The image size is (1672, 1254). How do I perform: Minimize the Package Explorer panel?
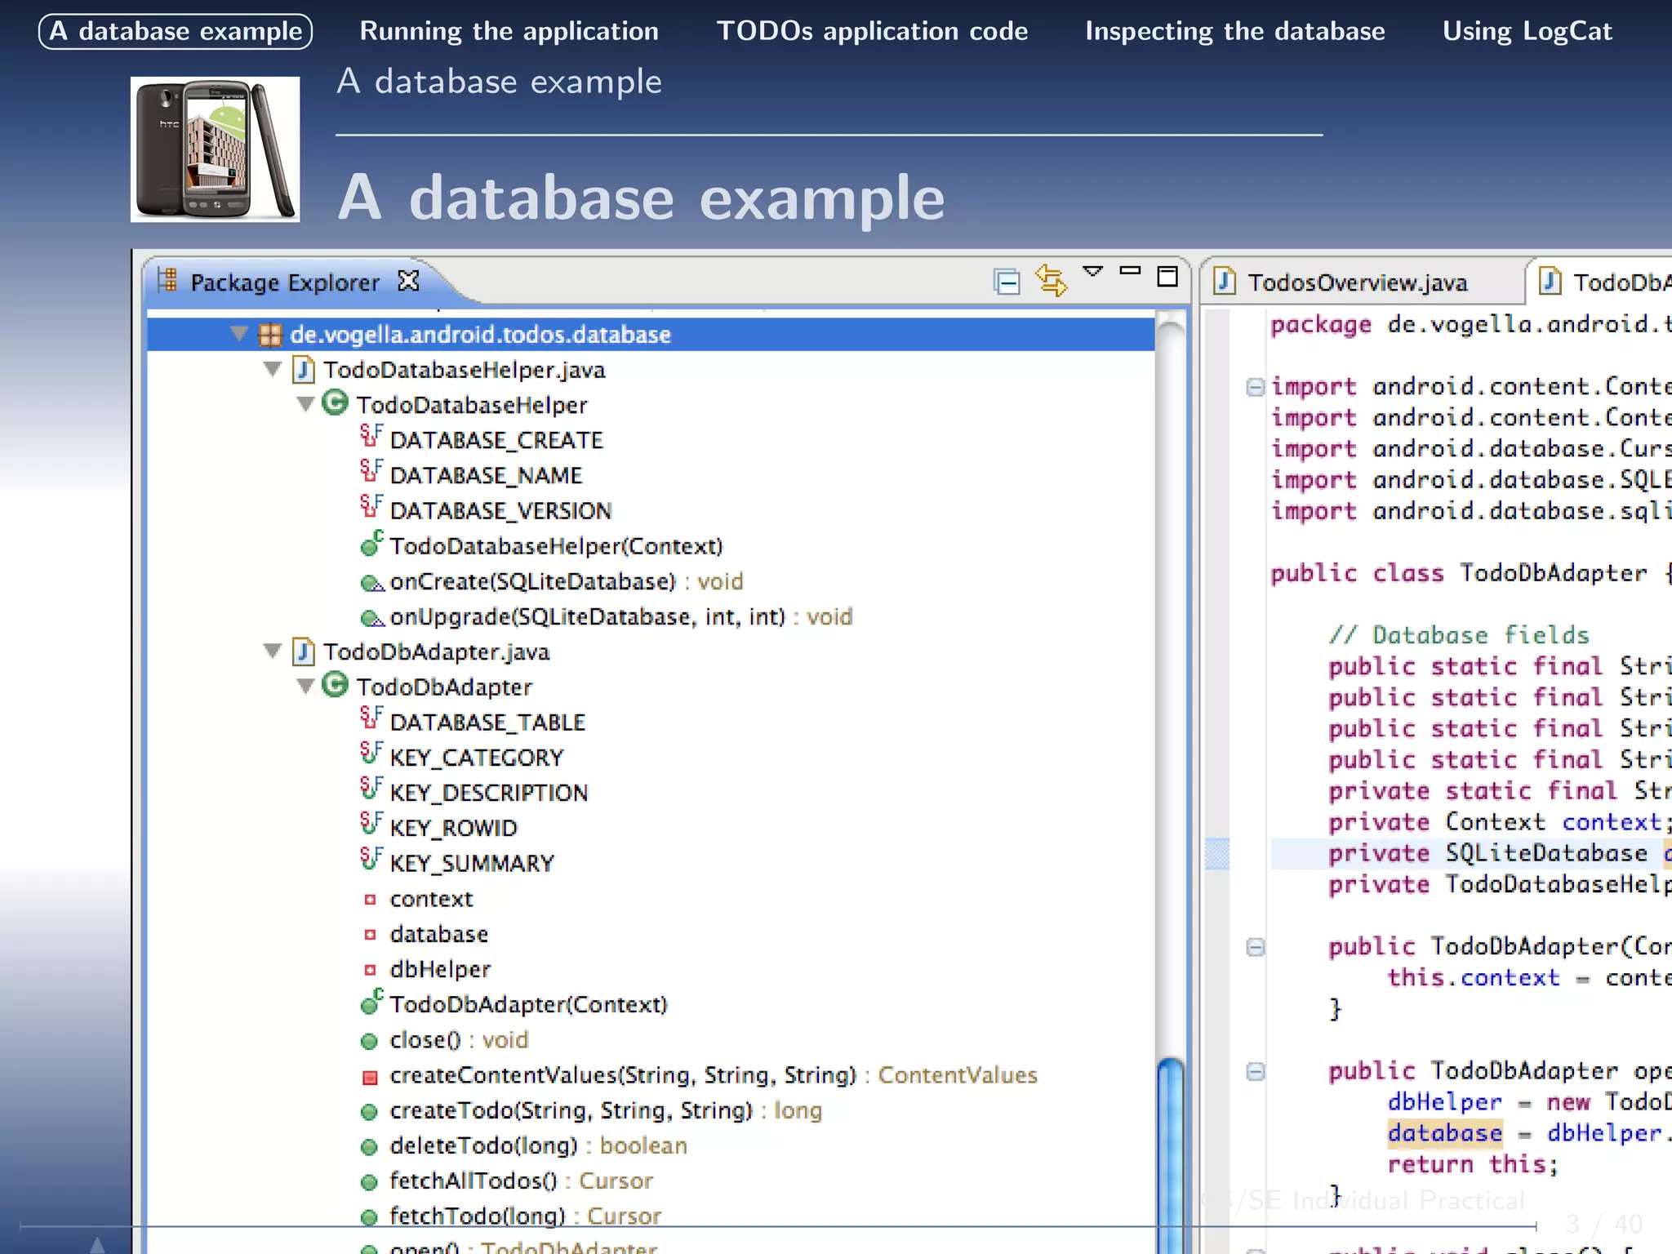pos(1130,270)
